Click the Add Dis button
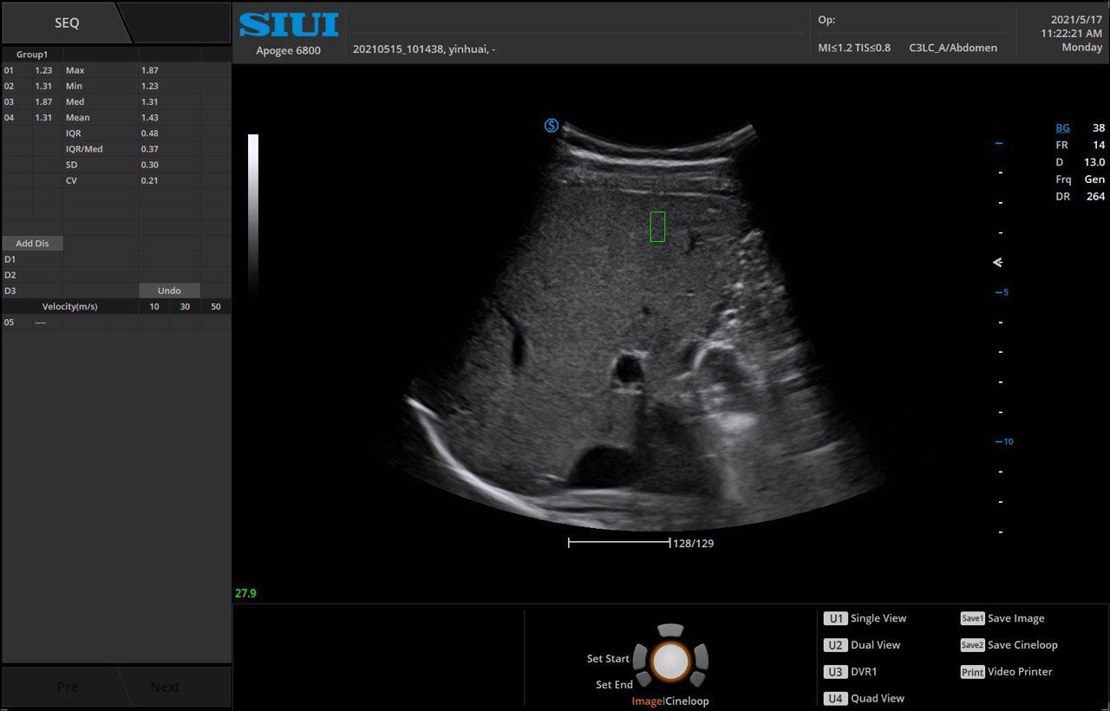This screenshot has height=711, width=1110. pos(32,244)
